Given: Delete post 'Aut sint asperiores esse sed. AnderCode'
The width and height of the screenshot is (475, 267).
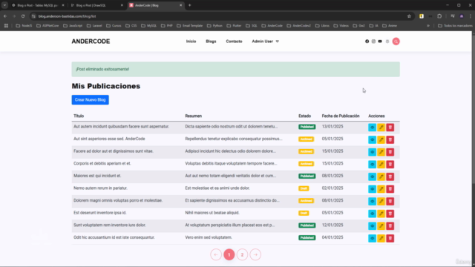Looking at the screenshot, I should (390, 140).
